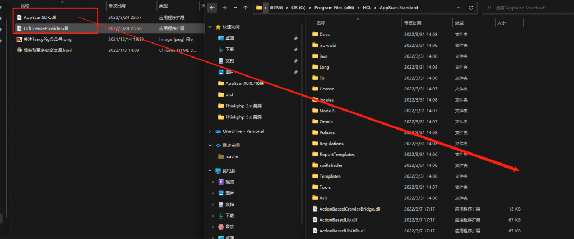Select AppScanSDK.dll file icon
The width and height of the screenshot is (574, 239).
pos(19,17)
